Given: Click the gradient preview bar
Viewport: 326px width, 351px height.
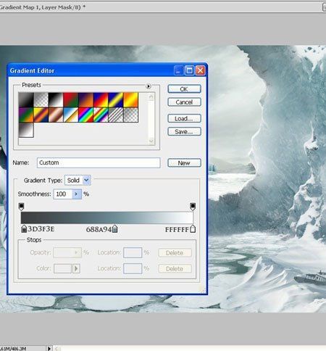Looking at the screenshot, I should 107,218.
